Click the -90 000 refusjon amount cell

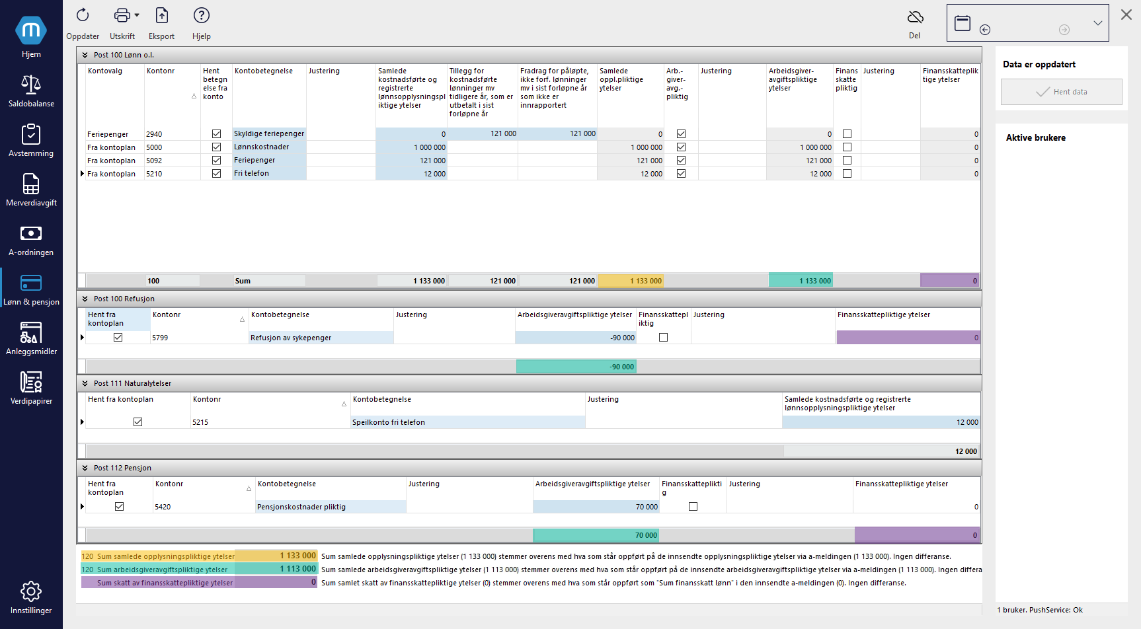[576, 338]
